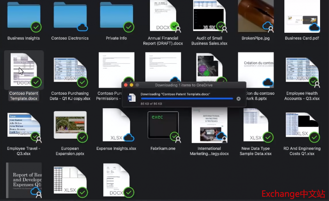Click the Contoso Patent Template.docx filename label

tap(23, 96)
